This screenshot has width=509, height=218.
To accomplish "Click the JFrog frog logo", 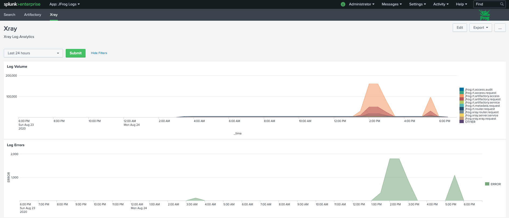I will (485, 15).
